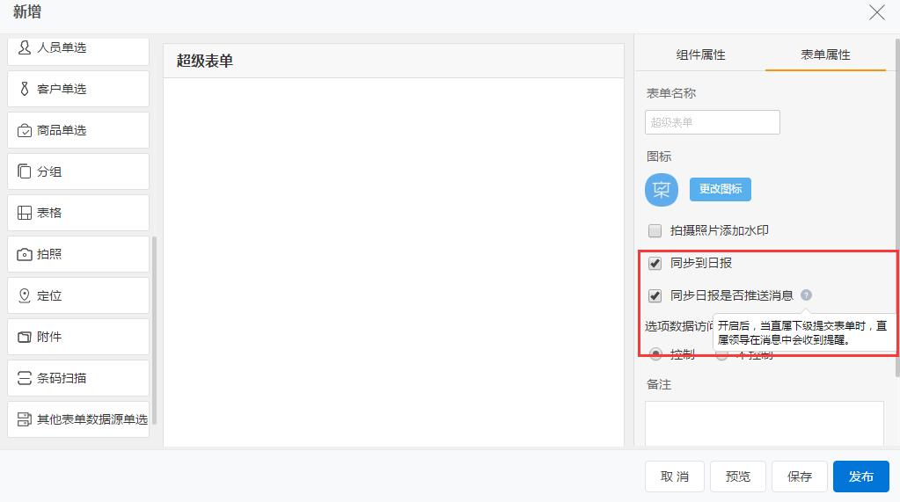This screenshot has height=502, width=900.
Task: Select the 拍照 camera icon
Action: (25, 254)
